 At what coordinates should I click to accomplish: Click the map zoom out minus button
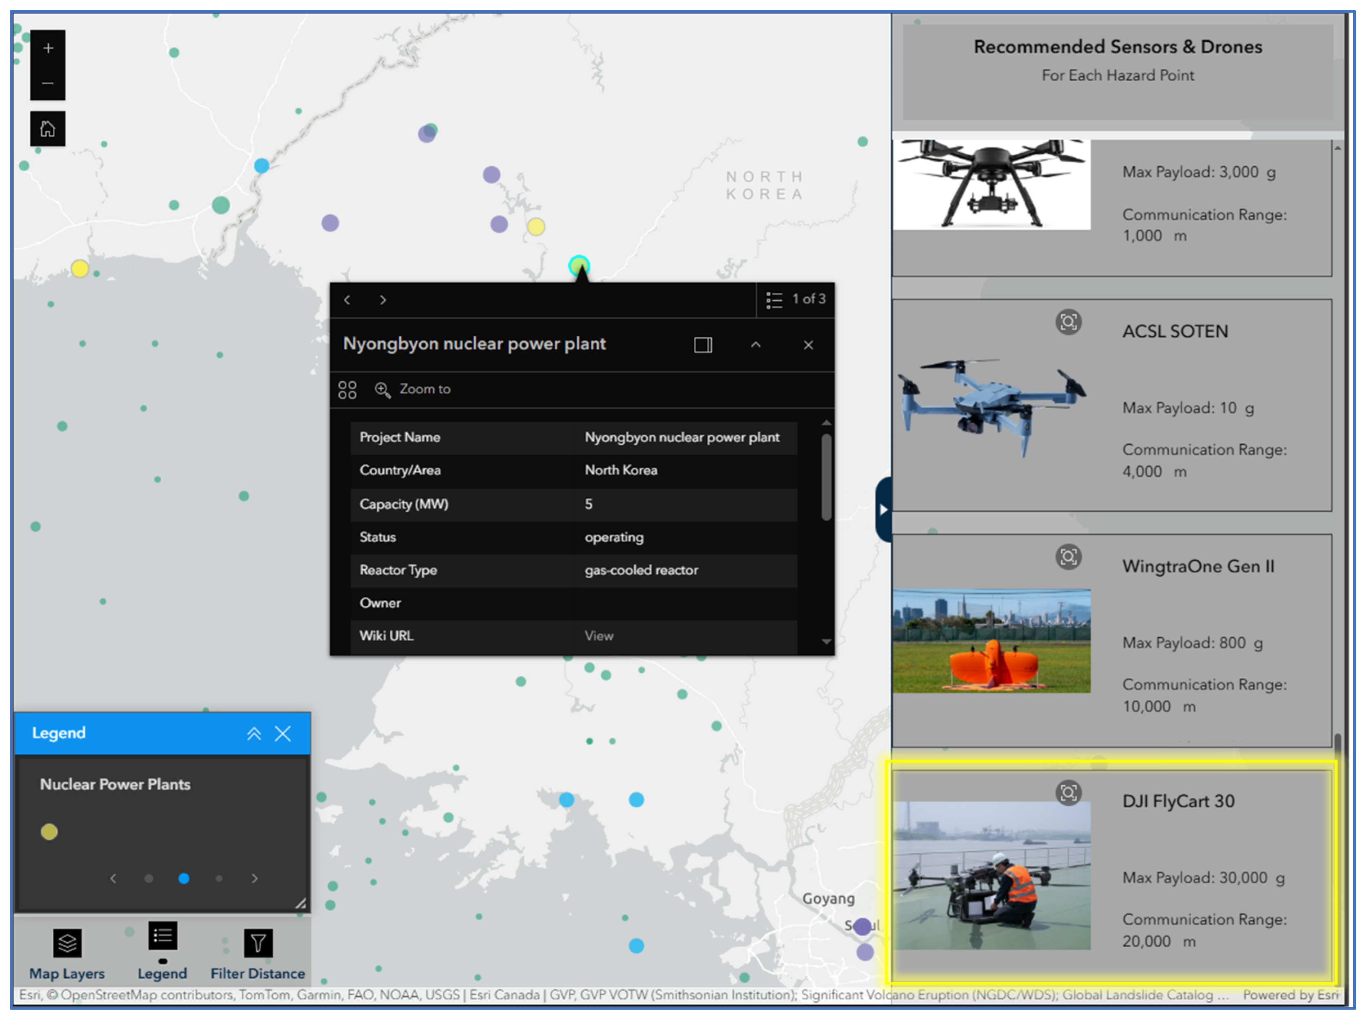(x=48, y=83)
